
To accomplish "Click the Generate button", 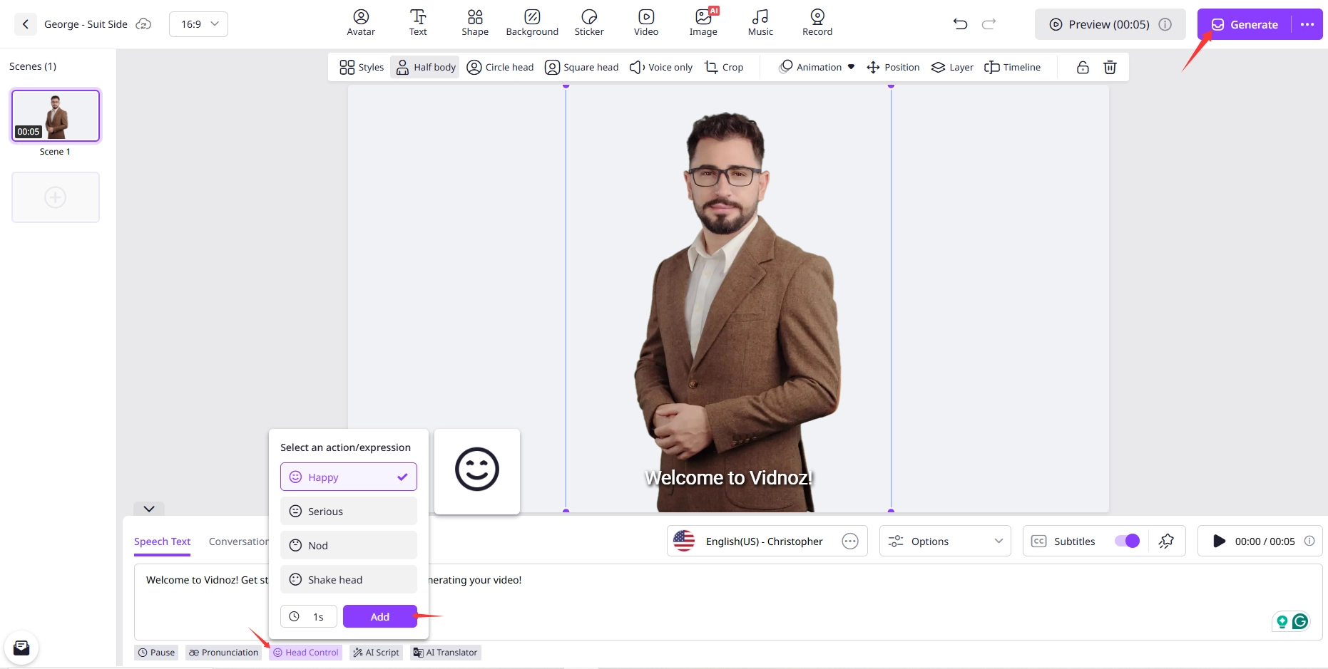I will pos(1245,24).
